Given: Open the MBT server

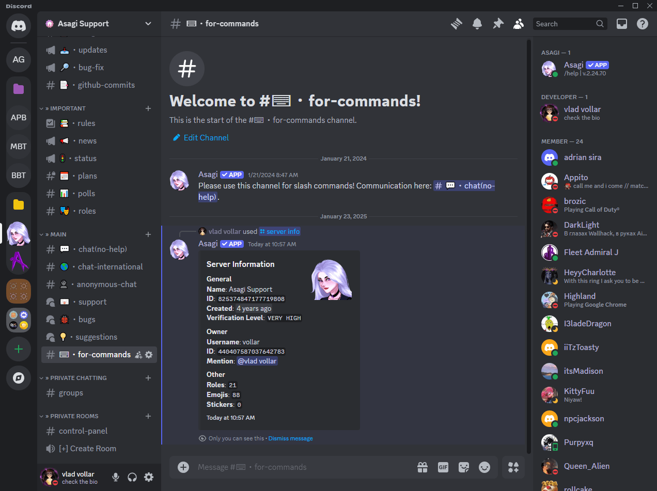Looking at the screenshot, I should 19,146.
